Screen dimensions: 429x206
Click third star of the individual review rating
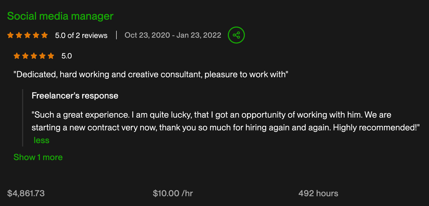(34, 56)
